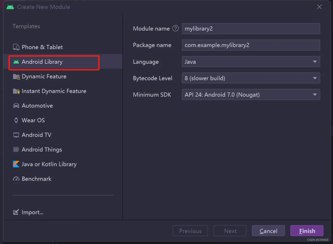The image size is (333, 244).
Task: Expand the Minimum SDK dropdown arrow
Action: (315, 95)
